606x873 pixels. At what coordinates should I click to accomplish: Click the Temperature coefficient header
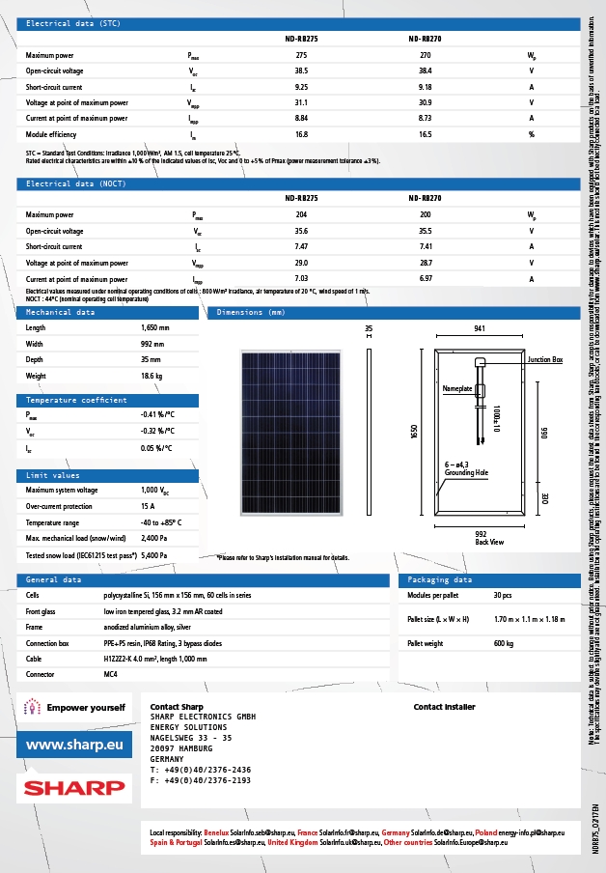(x=107, y=401)
